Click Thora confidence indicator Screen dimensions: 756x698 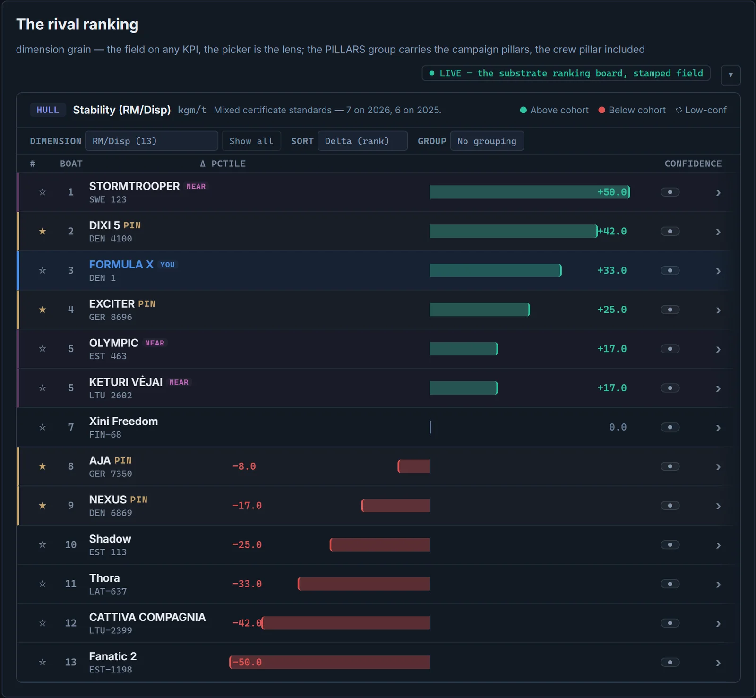tap(670, 584)
